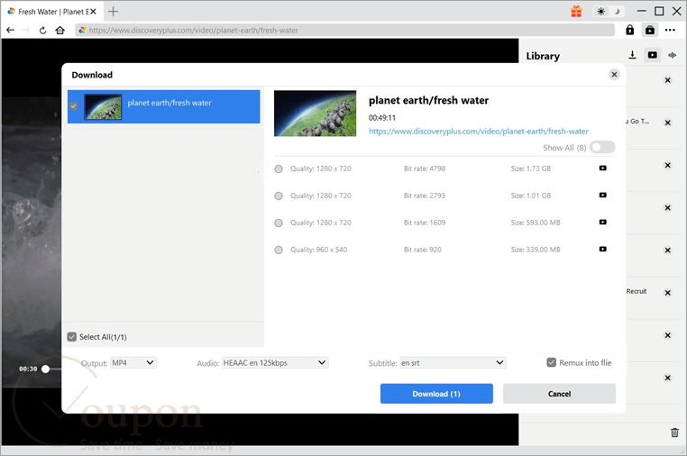Turn on the Show All (8) switch
Viewport: 687px width, 456px height.
pos(602,147)
